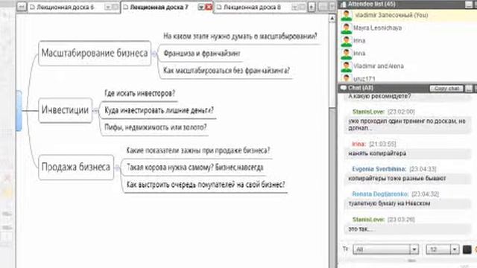Click Stanisl.over name at 23:02:00 message
Screen dimensions: 477x268
(x=368, y=112)
